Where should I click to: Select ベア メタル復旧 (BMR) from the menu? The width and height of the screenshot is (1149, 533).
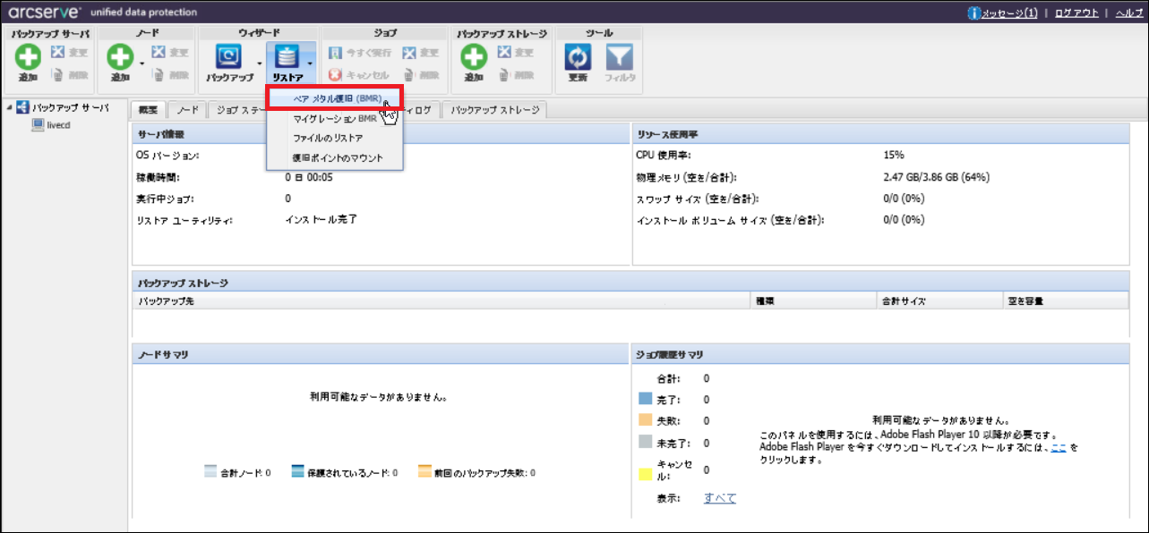point(335,97)
